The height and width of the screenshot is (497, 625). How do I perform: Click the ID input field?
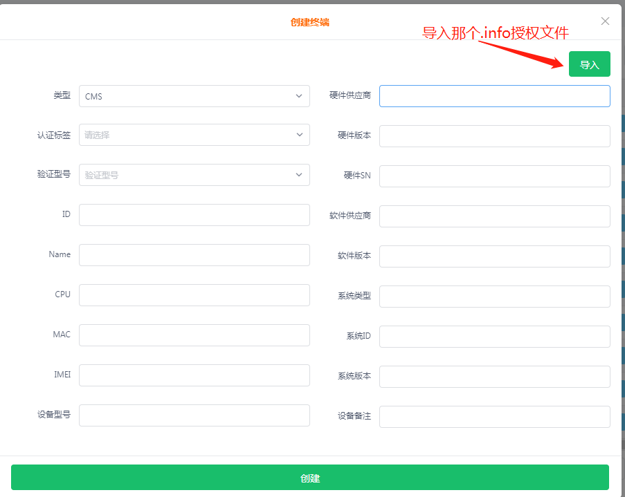pyautogui.click(x=194, y=215)
